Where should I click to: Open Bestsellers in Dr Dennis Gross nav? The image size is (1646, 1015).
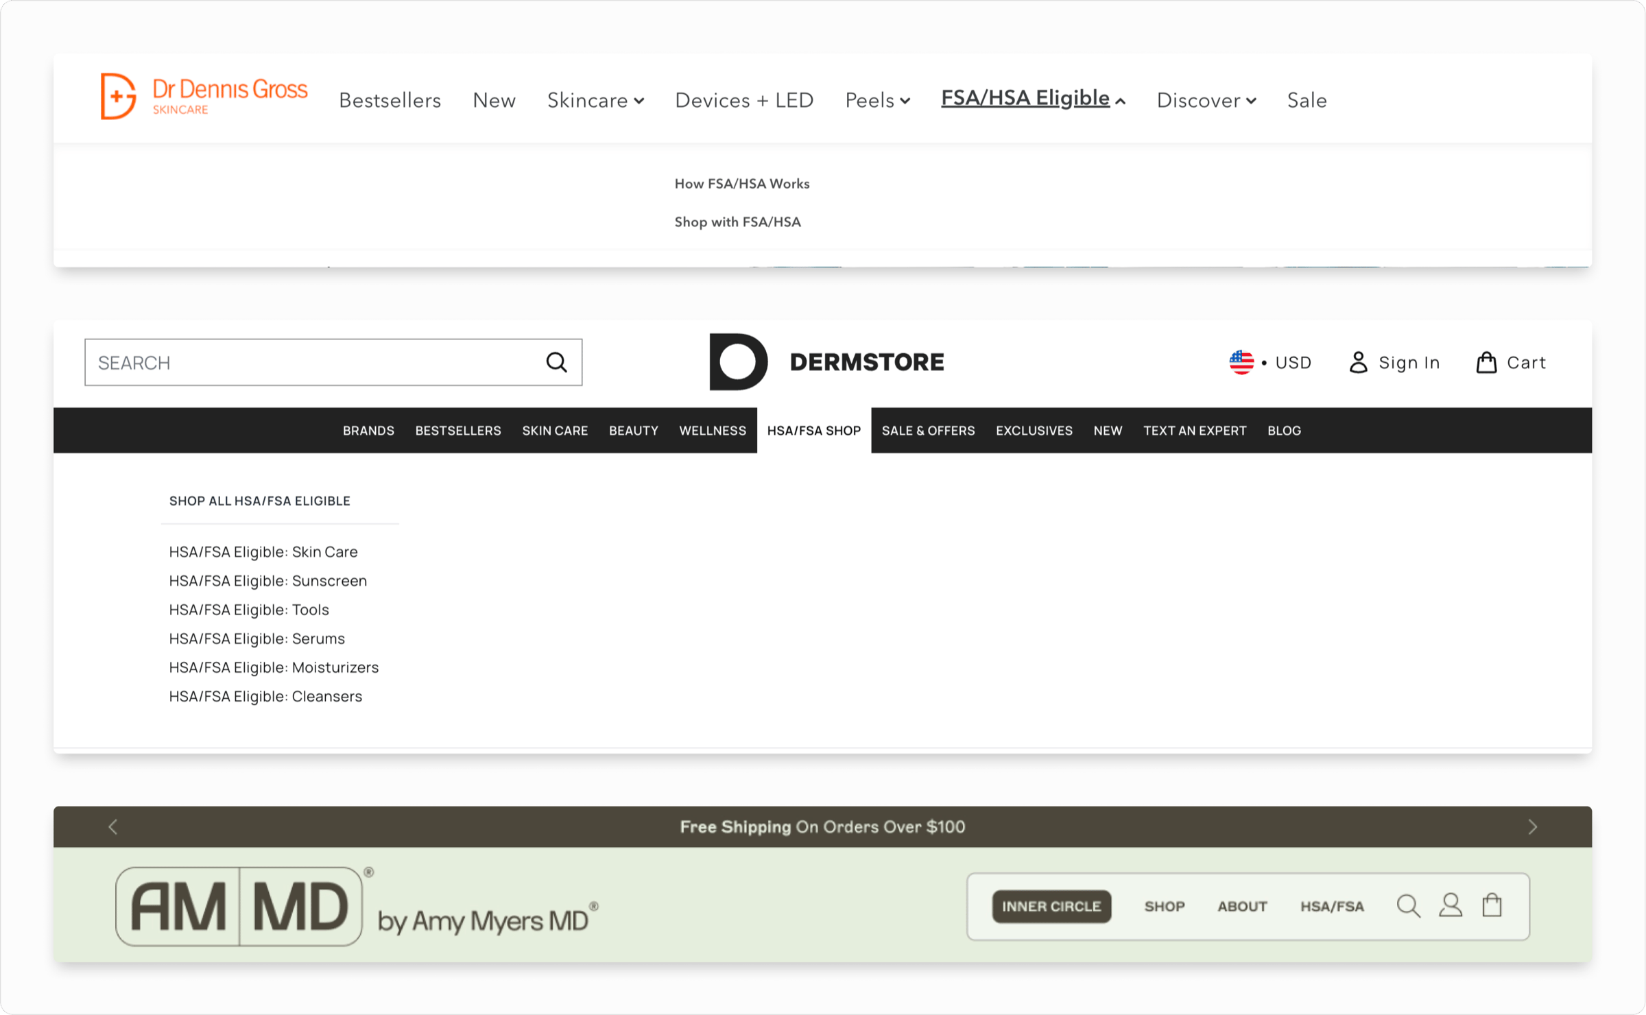(390, 100)
